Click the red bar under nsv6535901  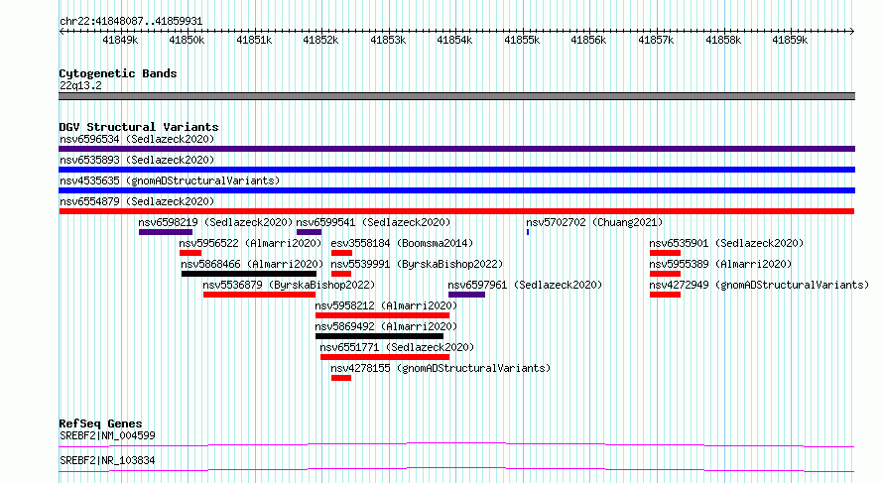[665, 253]
